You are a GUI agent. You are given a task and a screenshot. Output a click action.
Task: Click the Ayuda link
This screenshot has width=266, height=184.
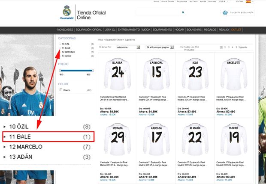tap(203, 1)
